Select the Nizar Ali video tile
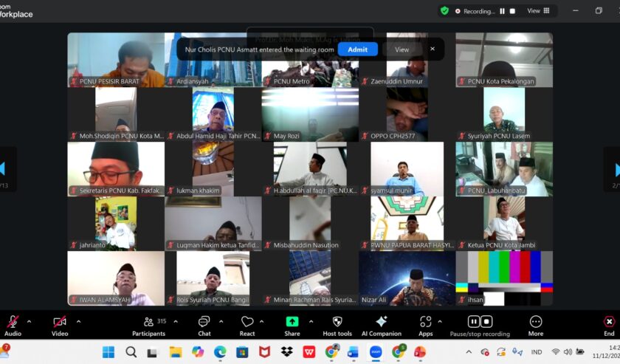The height and width of the screenshot is (364, 620). tap(407, 278)
